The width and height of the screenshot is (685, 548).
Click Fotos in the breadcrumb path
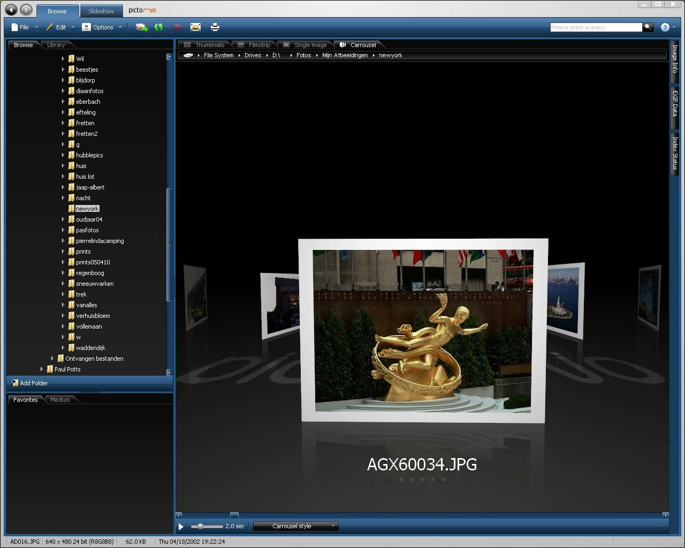[x=303, y=55]
